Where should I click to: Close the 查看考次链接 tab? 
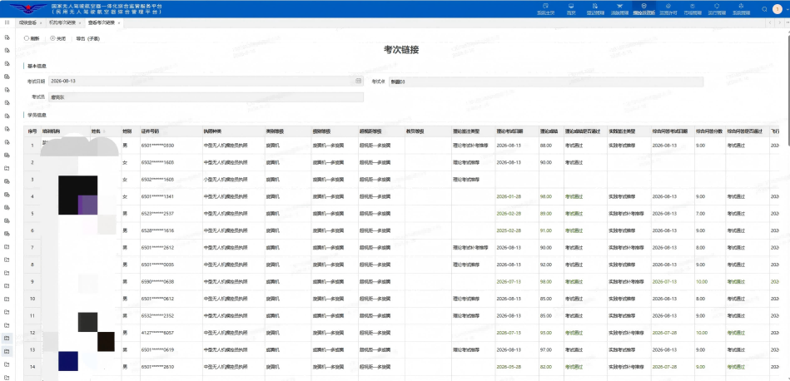tap(118, 23)
